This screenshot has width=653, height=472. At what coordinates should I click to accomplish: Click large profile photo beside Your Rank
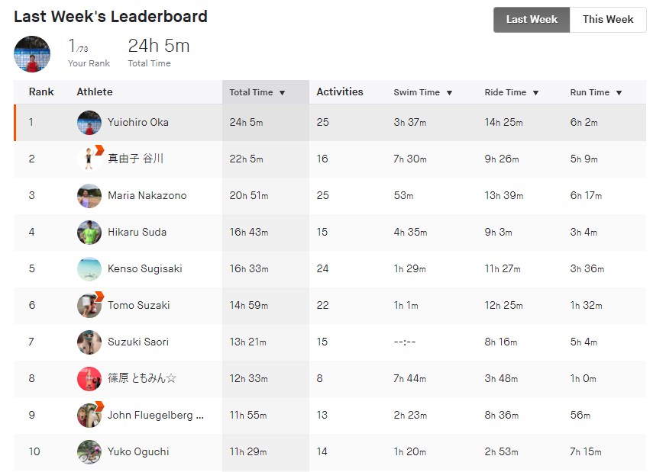[x=32, y=54]
